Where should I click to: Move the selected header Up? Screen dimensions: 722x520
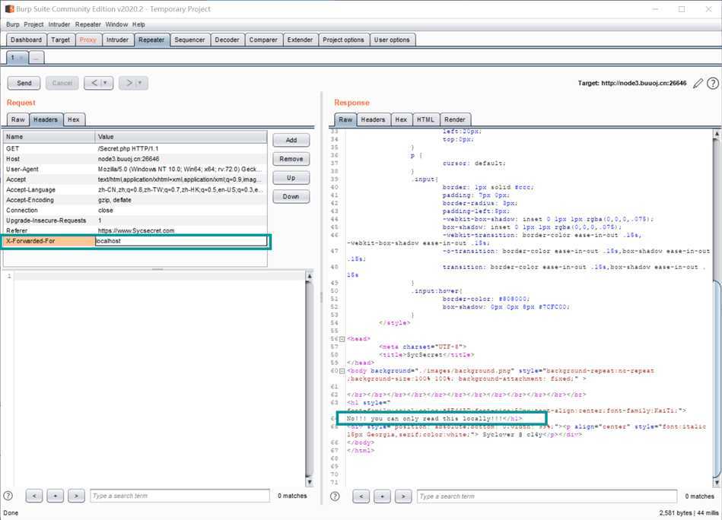point(291,178)
